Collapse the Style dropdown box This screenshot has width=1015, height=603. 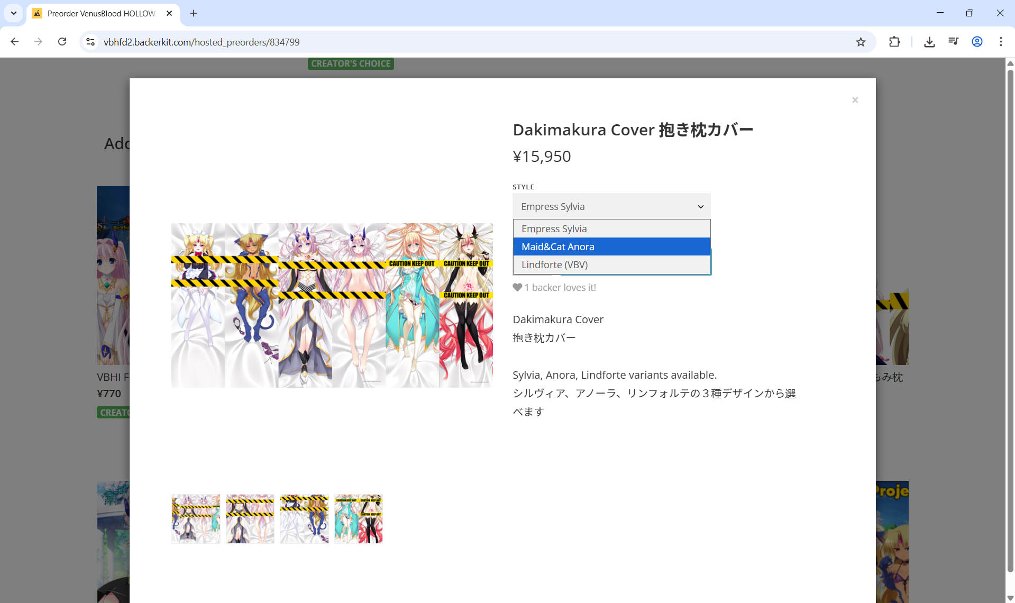click(x=611, y=206)
